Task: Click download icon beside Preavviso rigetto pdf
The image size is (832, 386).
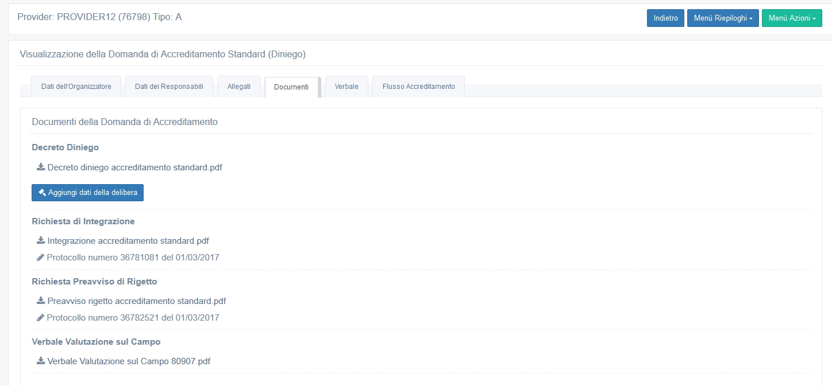Action: pos(41,301)
